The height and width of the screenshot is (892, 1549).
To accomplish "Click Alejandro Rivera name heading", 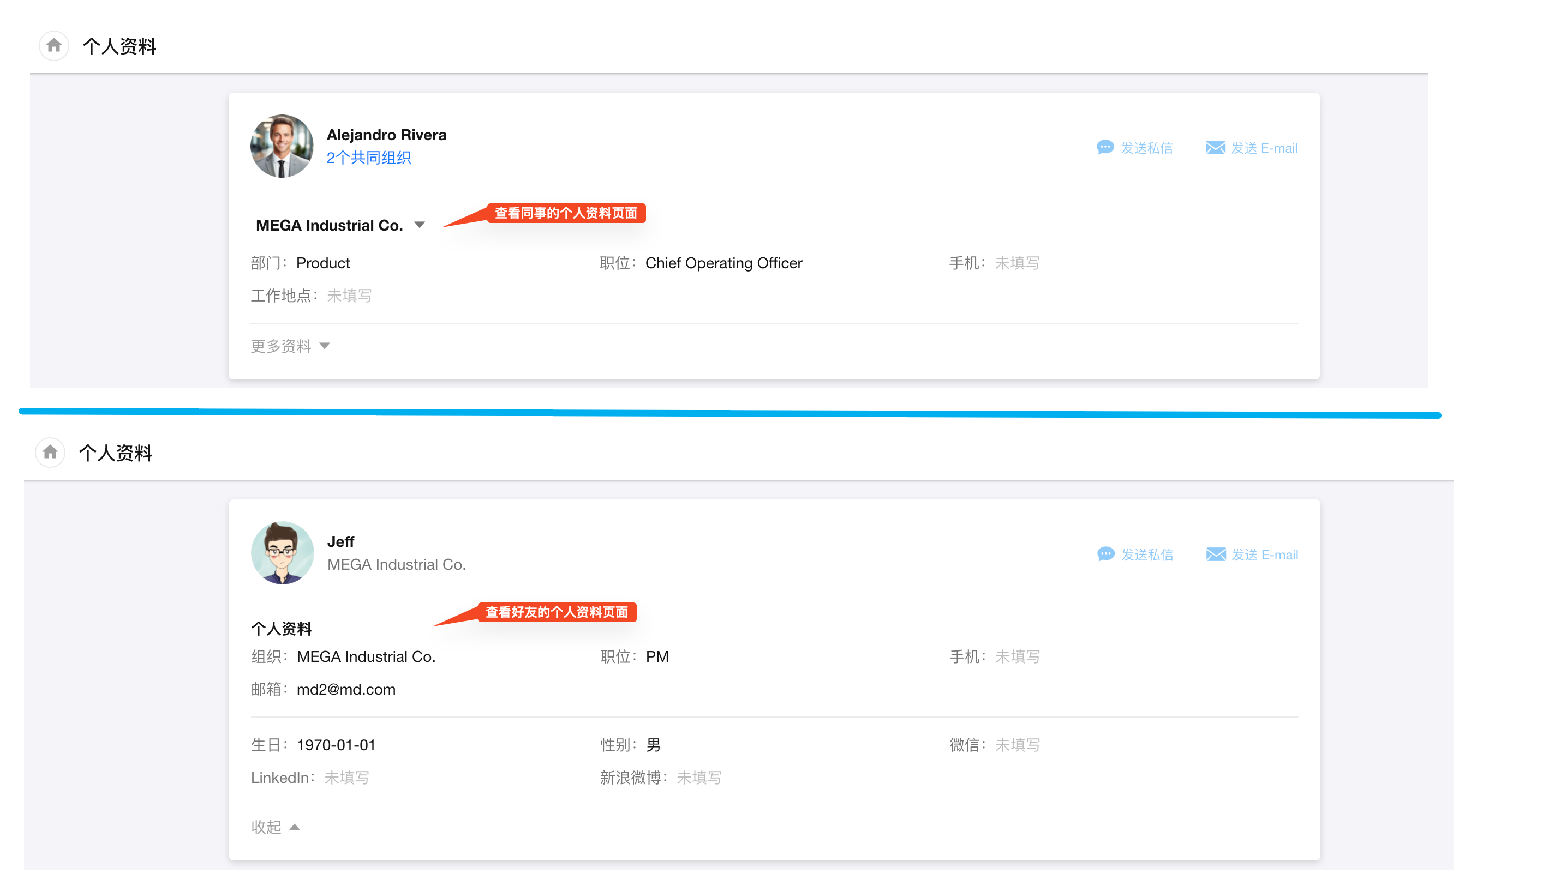I will point(386,135).
